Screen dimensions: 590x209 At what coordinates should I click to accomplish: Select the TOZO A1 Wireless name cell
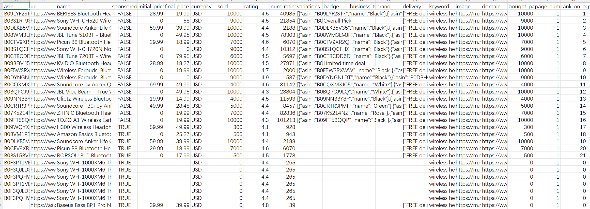click(x=84, y=120)
